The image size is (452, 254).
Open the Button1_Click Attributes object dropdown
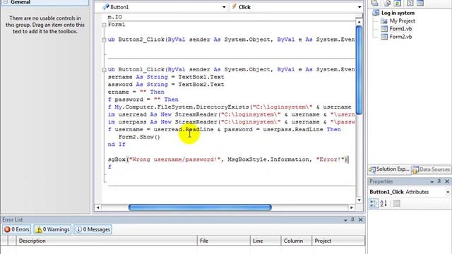coord(448,192)
